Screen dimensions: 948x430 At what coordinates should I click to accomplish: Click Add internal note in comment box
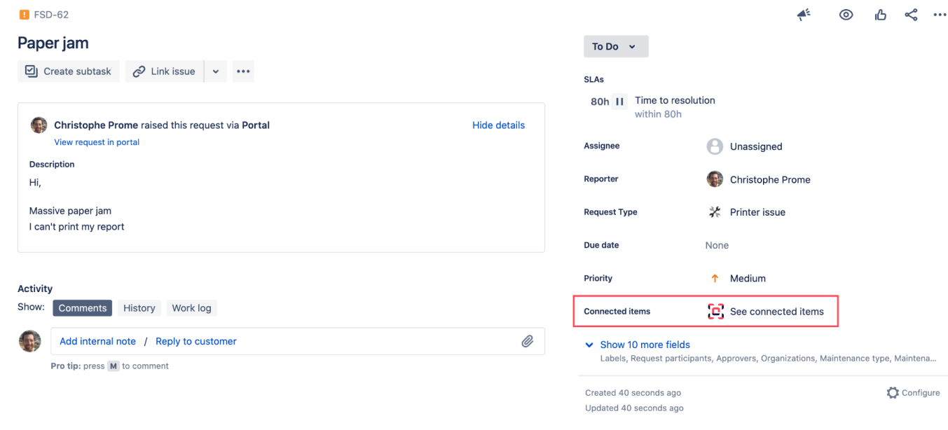(97, 341)
